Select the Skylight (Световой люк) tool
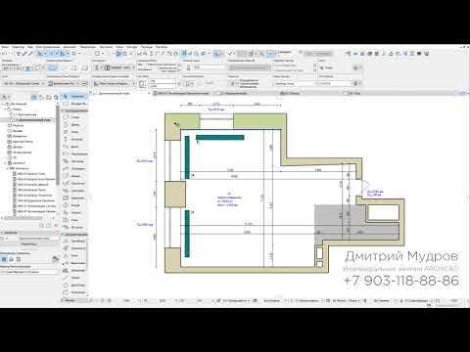Image resolution: width=470 pixels, height=352 pixels. pos(74,191)
